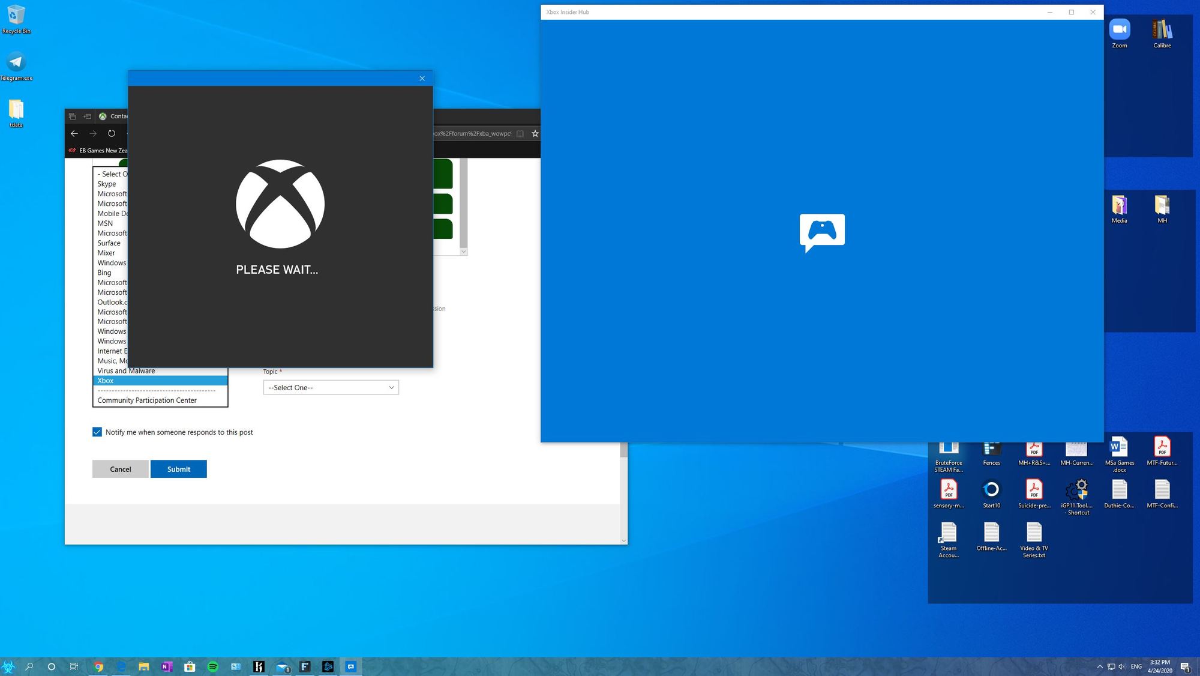Viewport: 1200px width, 676px height.
Task: Click the browser refresh button
Action: click(x=112, y=133)
